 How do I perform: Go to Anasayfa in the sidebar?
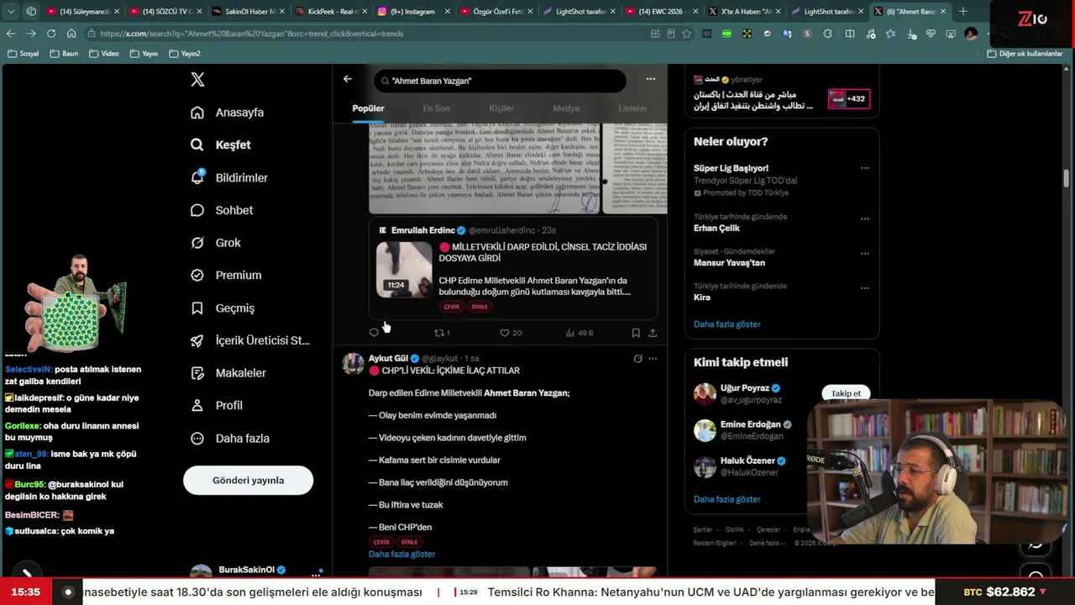pos(228,113)
